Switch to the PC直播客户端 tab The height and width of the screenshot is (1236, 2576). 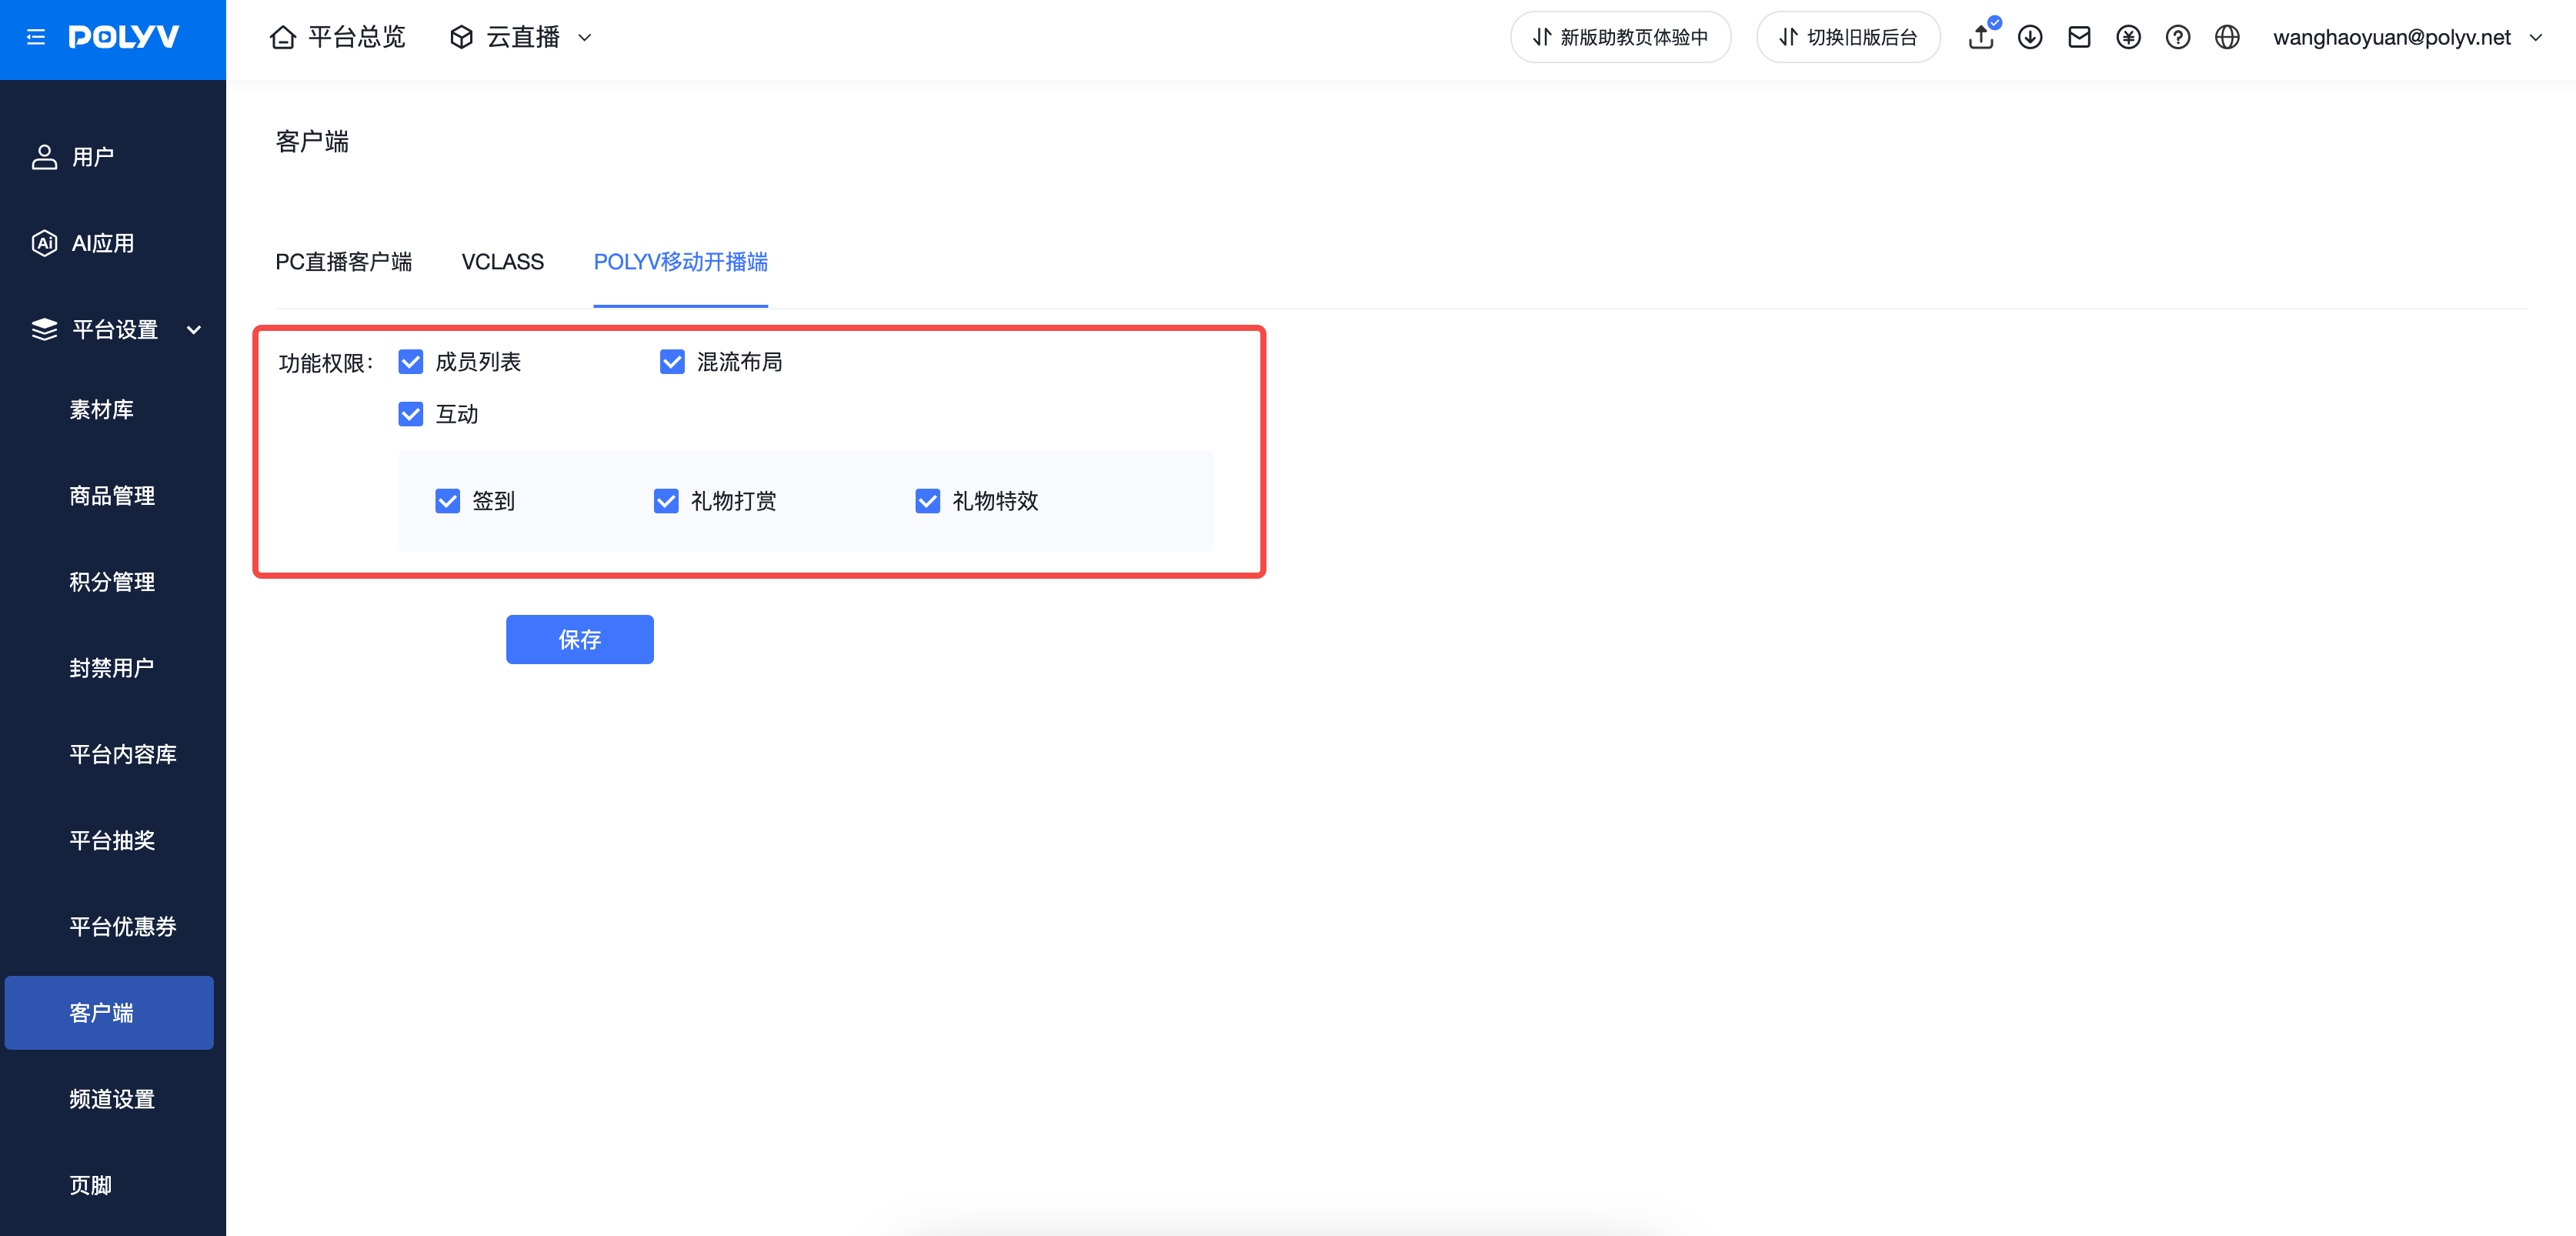343,262
